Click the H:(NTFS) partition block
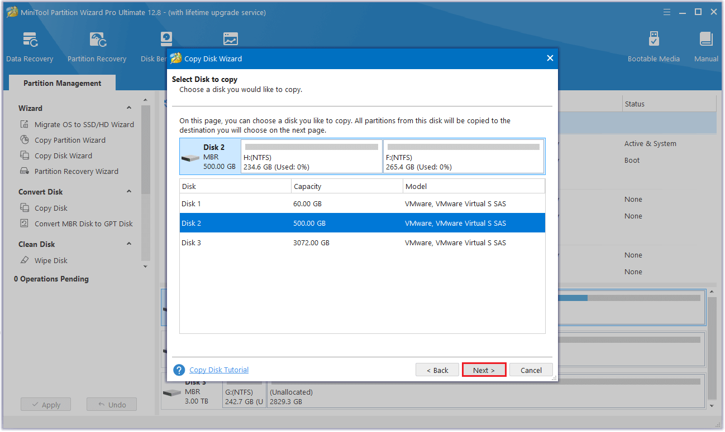Viewport: 725px width, 432px height. [x=312, y=156]
